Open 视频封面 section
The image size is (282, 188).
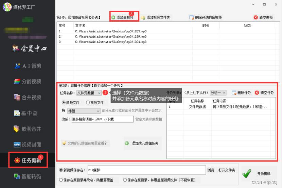tap(31, 144)
